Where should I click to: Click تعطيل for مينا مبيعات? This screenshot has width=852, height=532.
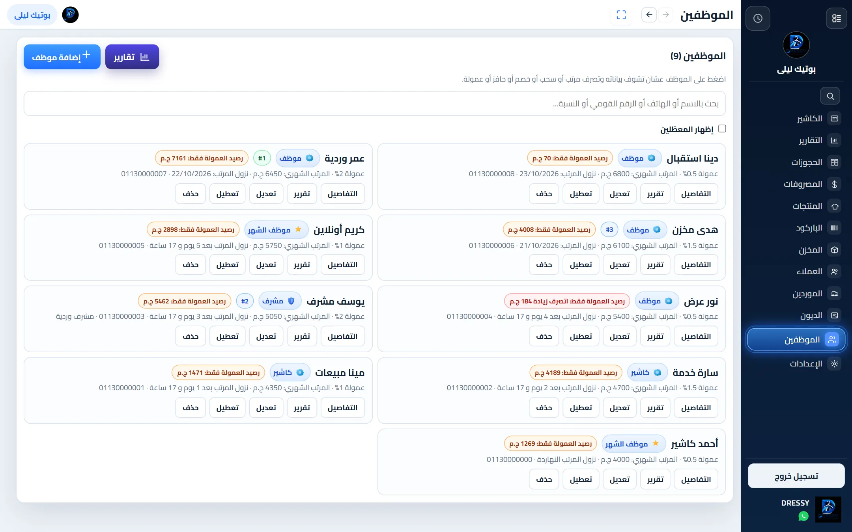[x=227, y=408]
